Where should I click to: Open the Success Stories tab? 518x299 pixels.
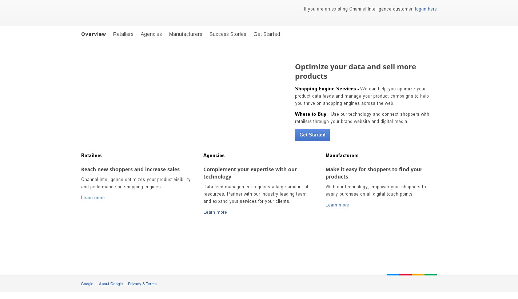click(228, 34)
